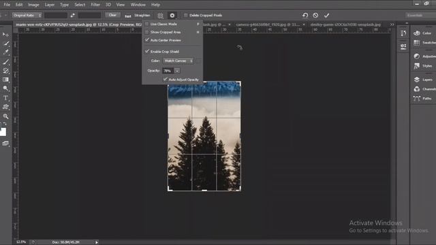This screenshot has width=436, height=245.
Task: Click the crop width input field
Action: pos(56,15)
